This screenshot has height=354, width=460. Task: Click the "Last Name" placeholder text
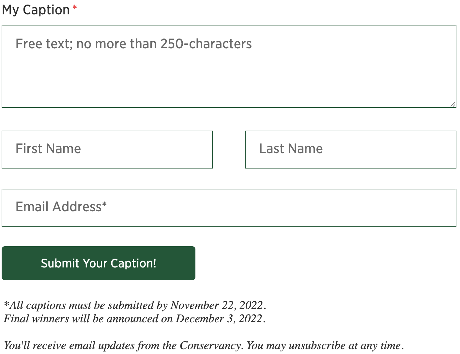(291, 149)
